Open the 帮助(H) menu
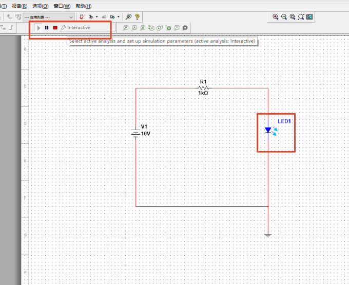349x285 pixels. [x=84, y=6]
